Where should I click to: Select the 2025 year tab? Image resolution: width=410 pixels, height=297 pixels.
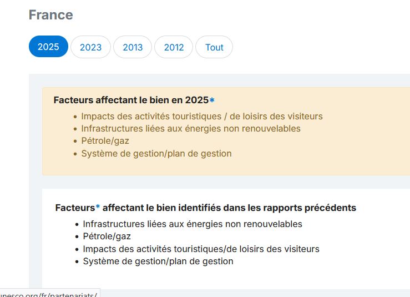[48, 47]
